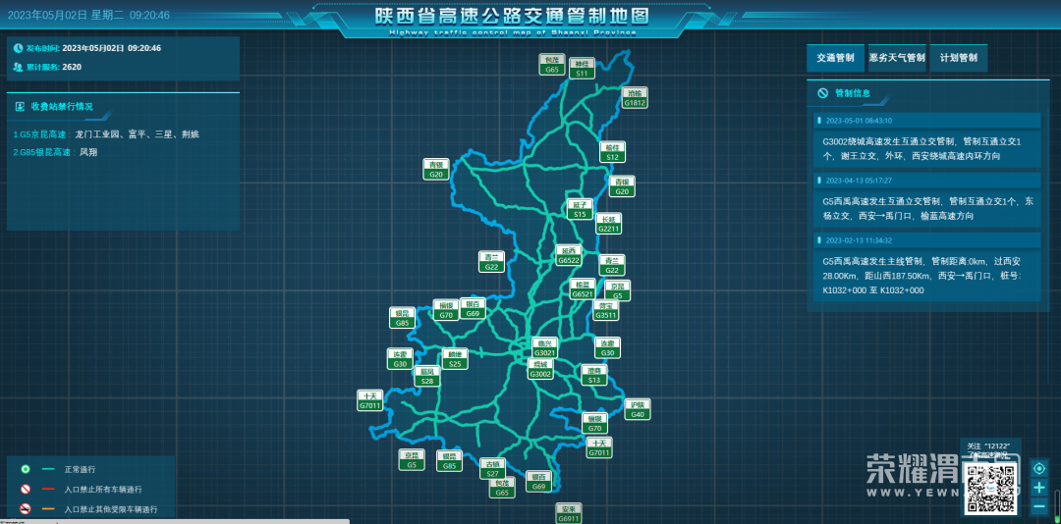Click the 神佳 S11 route shield
The height and width of the screenshot is (524, 1061).
(582, 68)
